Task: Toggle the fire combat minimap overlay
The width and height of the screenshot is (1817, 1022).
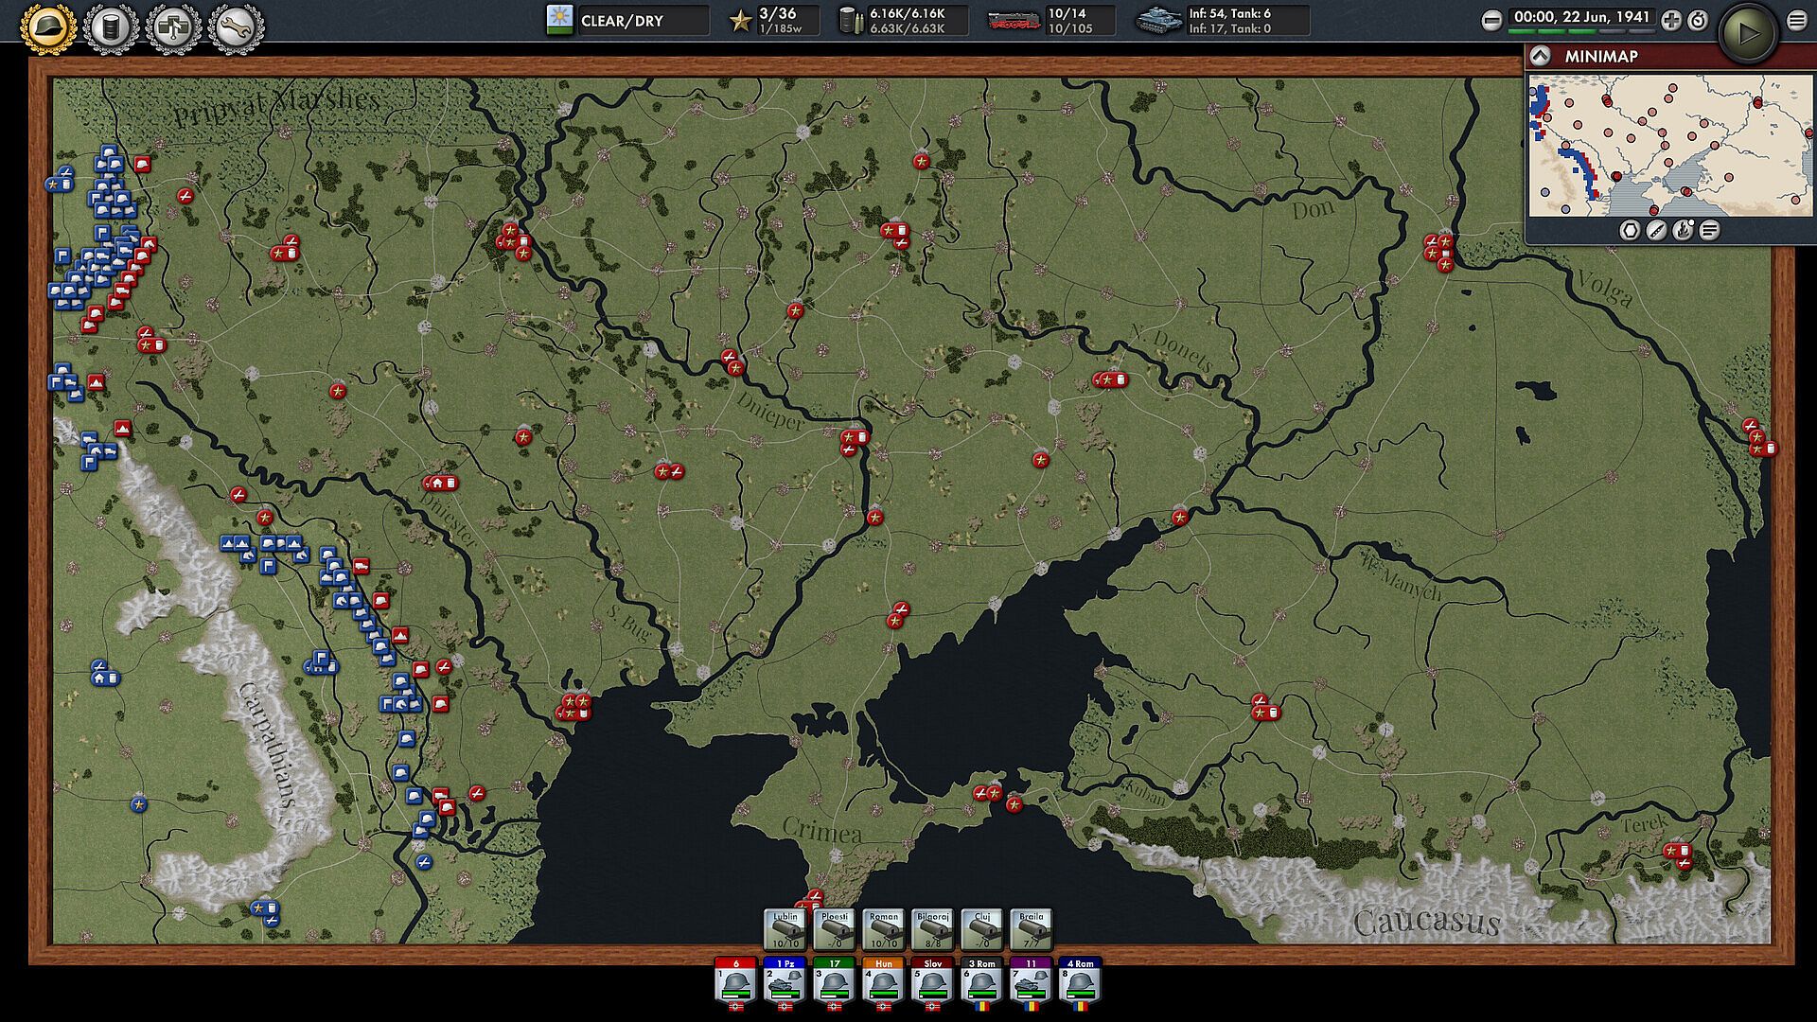Action: pos(1683,230)
